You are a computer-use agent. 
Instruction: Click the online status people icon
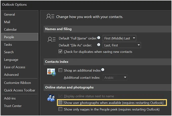point(51,98)
